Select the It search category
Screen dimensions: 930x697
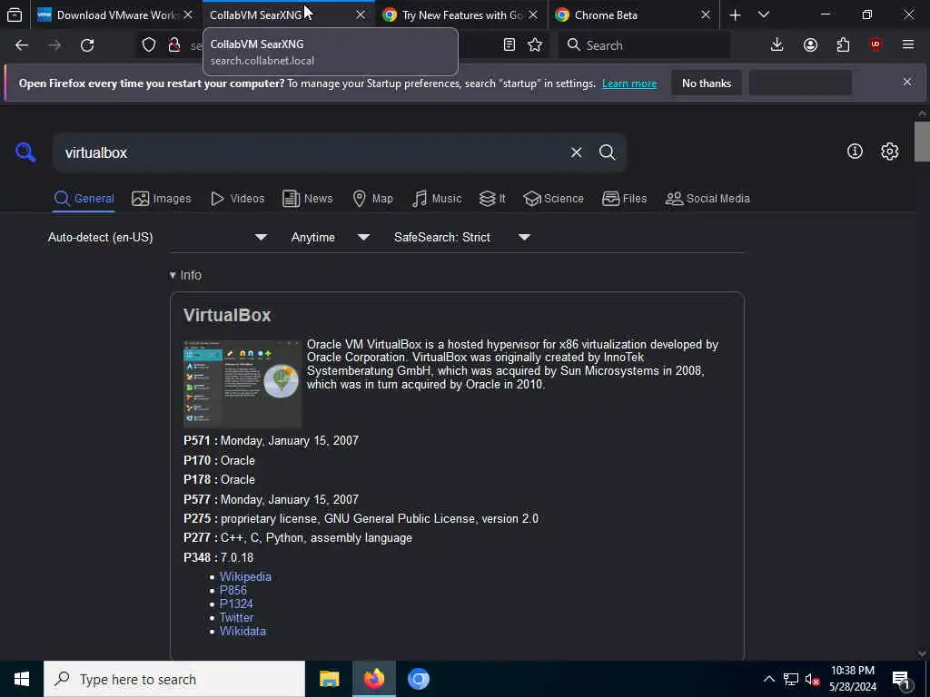[x=492, y=199]
